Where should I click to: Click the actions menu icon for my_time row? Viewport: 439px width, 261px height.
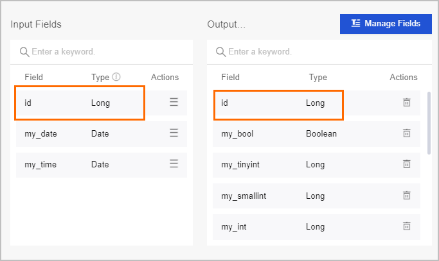click(x=174, y=164)
